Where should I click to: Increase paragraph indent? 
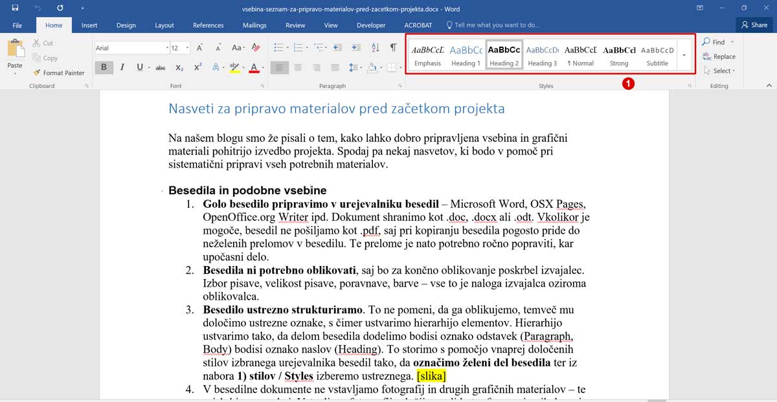click(356, 48)
